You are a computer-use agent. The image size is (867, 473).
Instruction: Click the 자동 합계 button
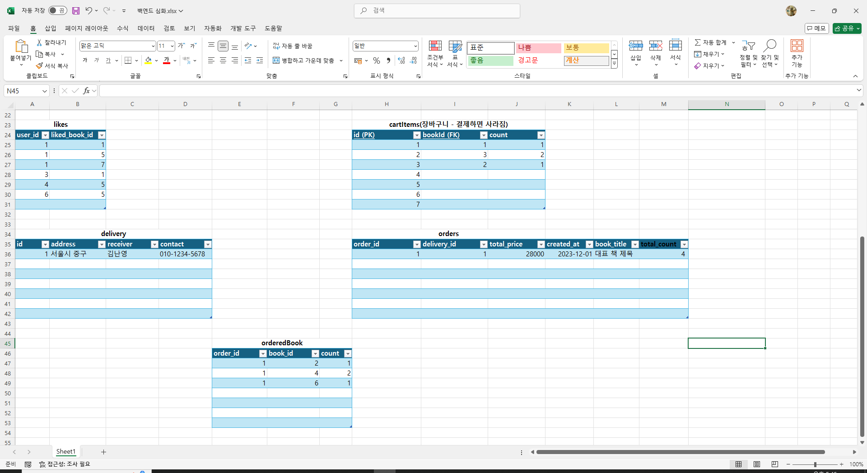pyautogui.click(x=711, y=42)
